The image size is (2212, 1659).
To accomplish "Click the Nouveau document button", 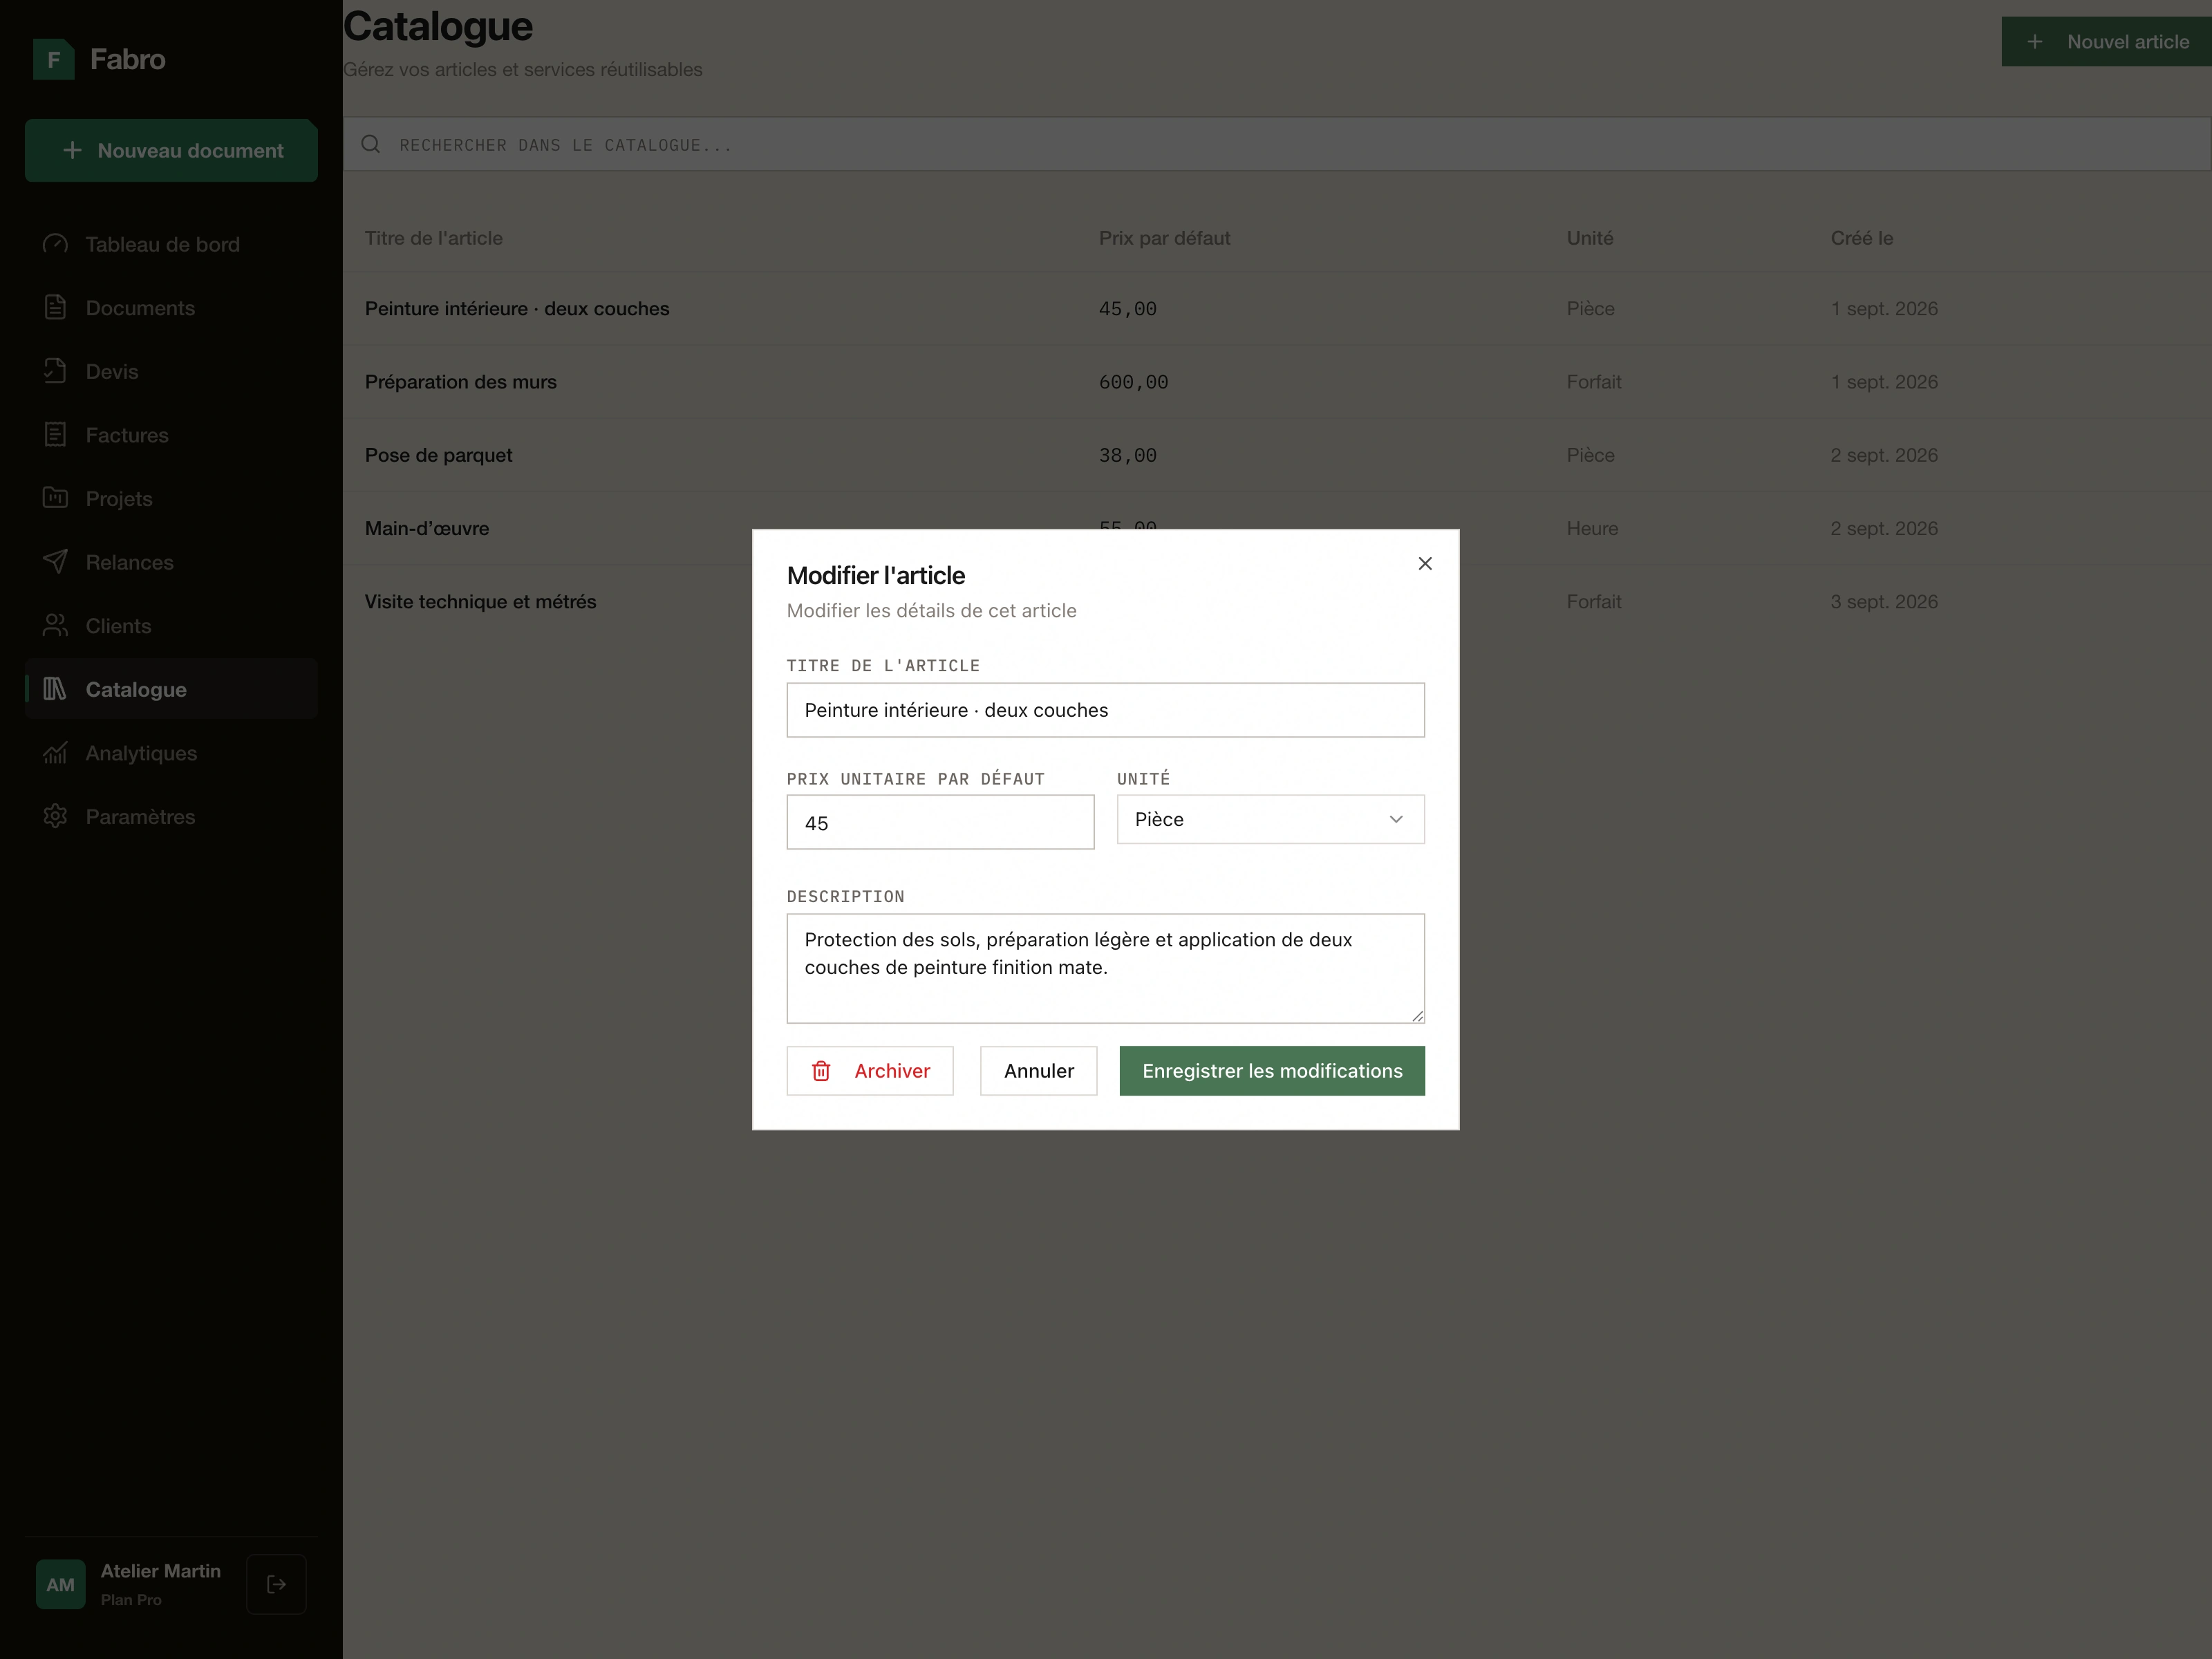I will pos(171,151).
